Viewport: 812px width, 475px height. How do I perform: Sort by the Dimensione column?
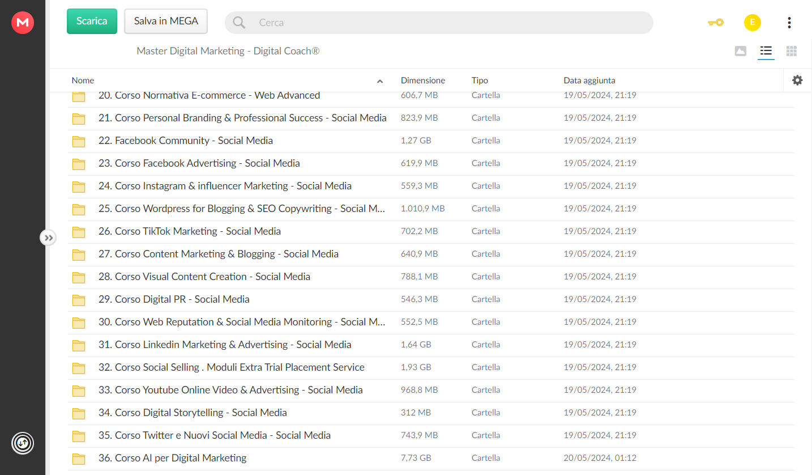coord(423,80)
